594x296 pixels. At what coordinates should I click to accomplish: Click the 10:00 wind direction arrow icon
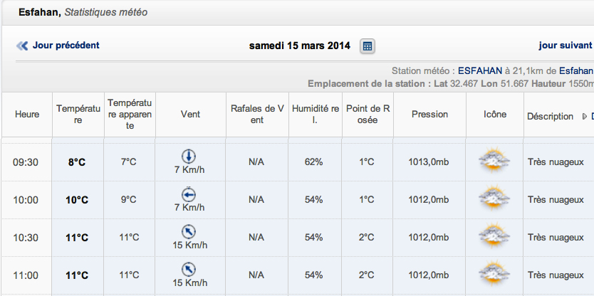click(x=189, y=194)
